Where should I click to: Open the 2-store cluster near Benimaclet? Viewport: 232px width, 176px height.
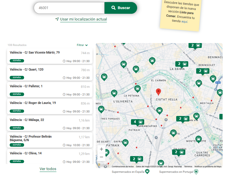[x=203, y=71]
